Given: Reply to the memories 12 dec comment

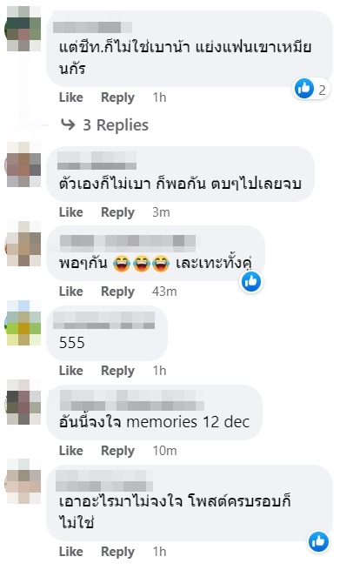Looking at the screenshot, I should (x=117, y=451).
